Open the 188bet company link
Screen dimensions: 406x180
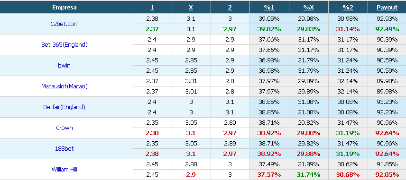tap(64, 148)
